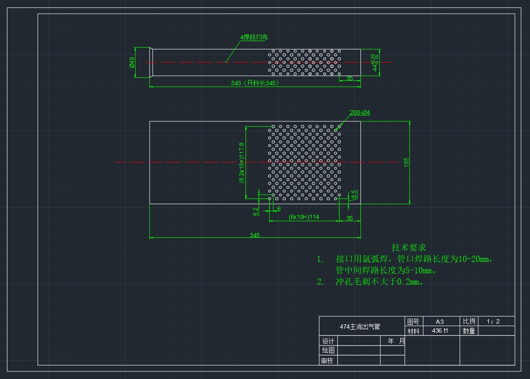Click the 474主消出气管 title block cell
Image resolution: width=530 pixels, height=379 pixels.
(360, 327)
